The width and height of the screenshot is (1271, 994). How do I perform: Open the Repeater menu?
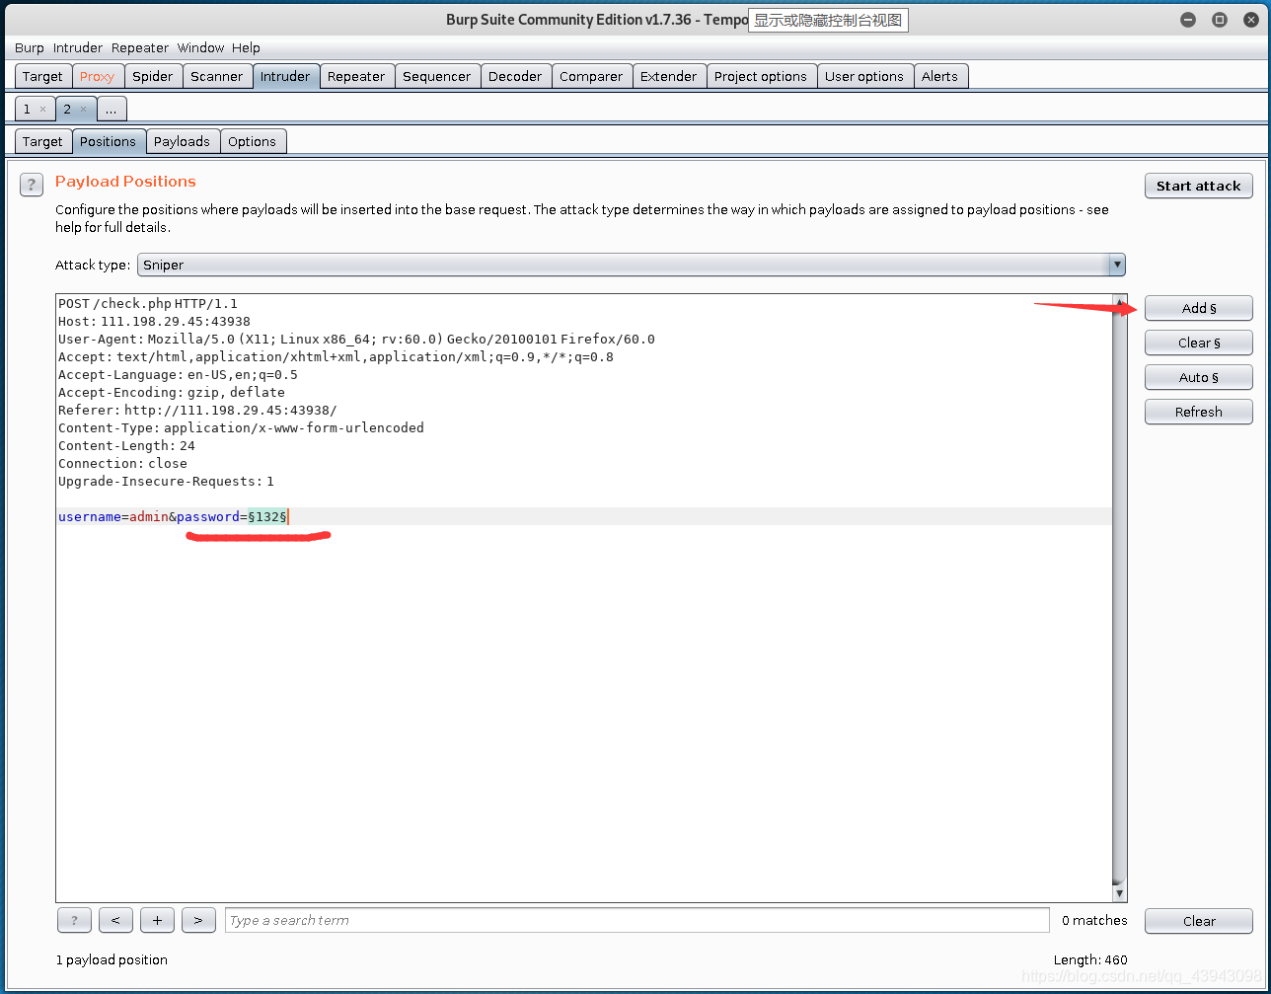tap(140, 47)
